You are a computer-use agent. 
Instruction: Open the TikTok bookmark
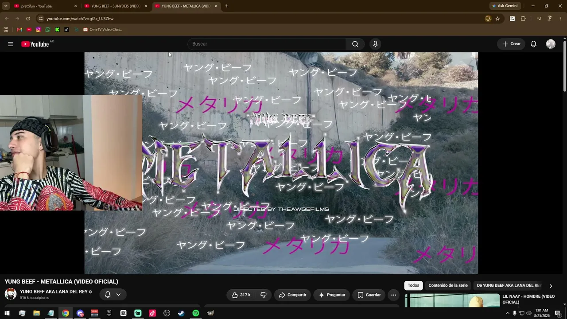66,30
